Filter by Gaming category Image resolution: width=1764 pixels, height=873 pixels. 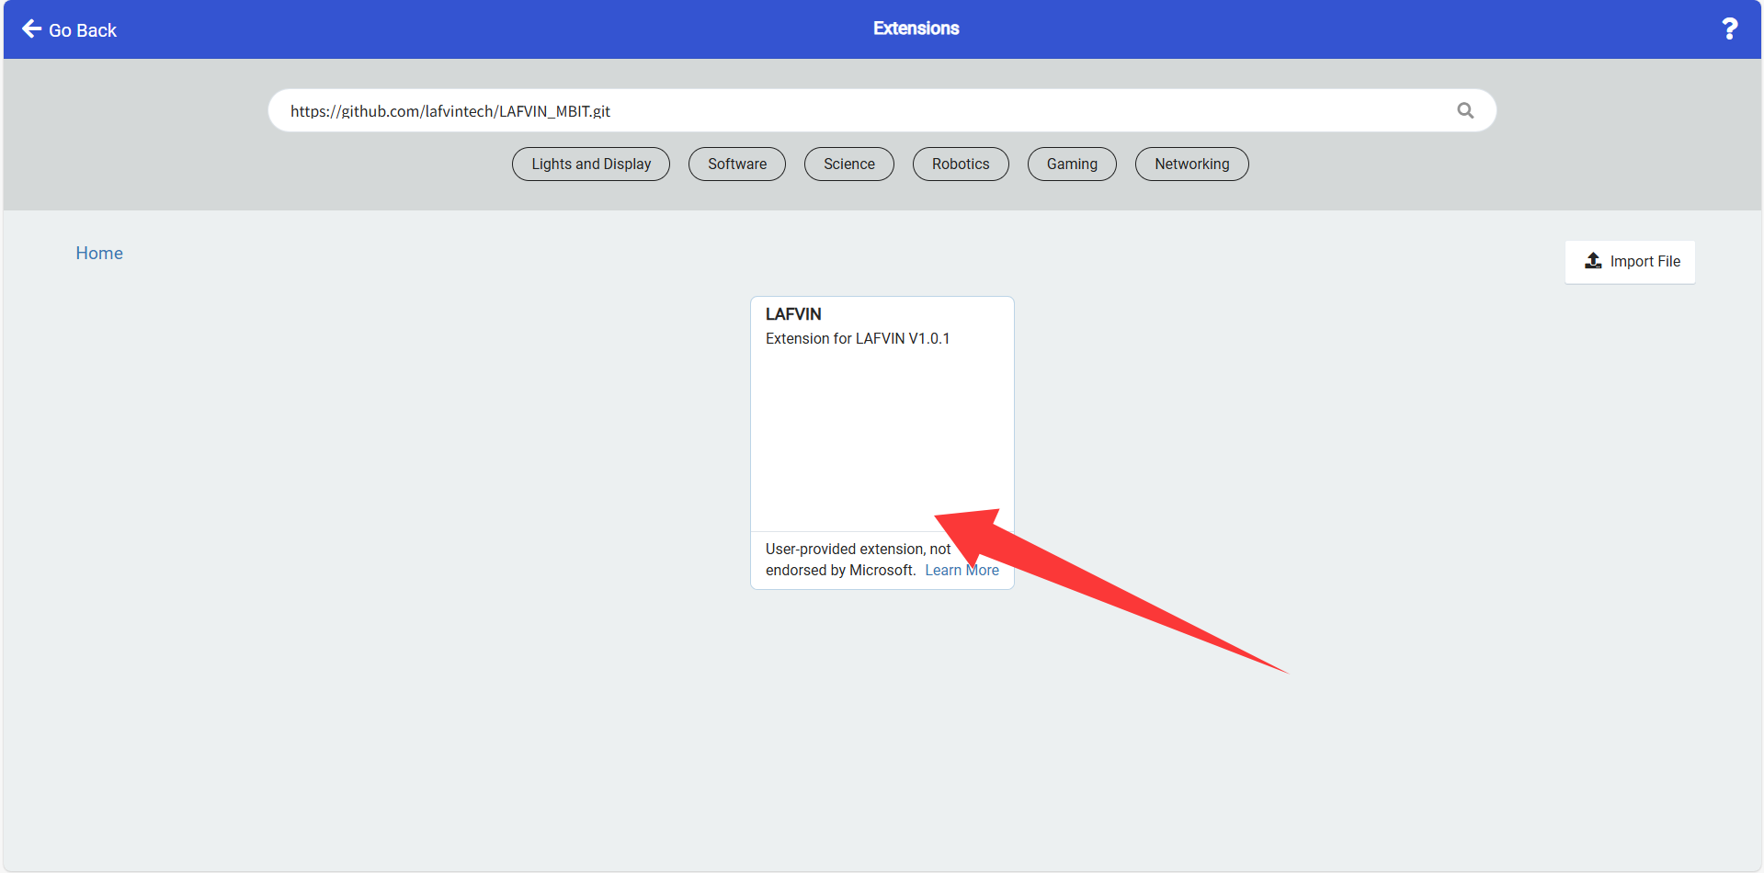pyautogui.click(x=1072, y=164)
